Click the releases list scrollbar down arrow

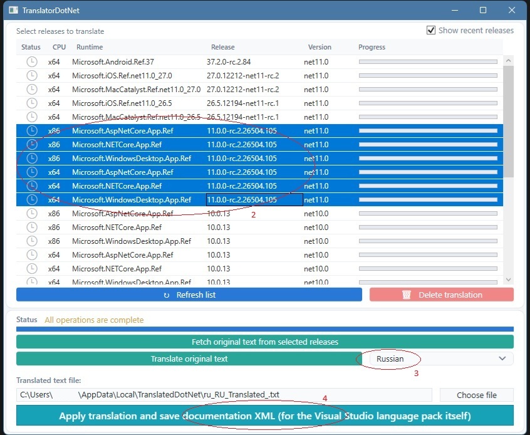click(508, 280)
